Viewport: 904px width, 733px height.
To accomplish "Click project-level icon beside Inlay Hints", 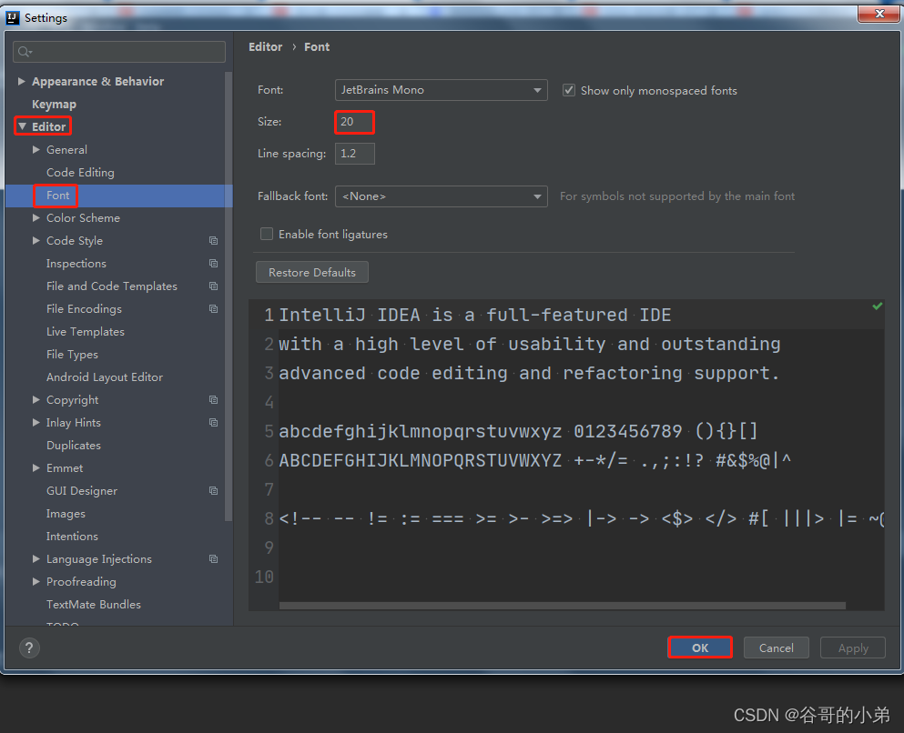I will tap(213, 423).
